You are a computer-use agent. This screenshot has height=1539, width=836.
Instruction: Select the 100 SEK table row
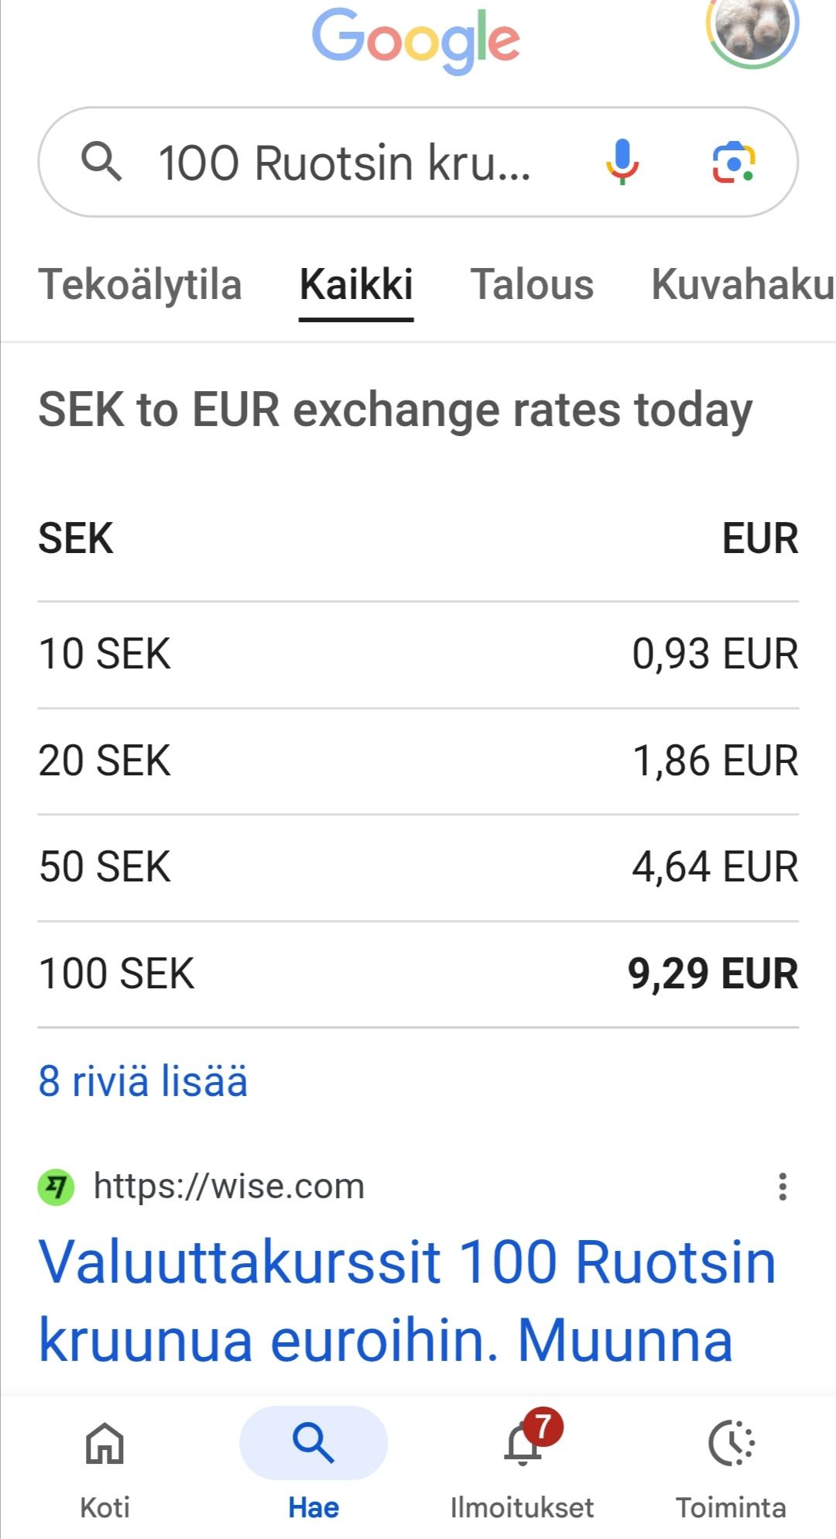[418, 974]
